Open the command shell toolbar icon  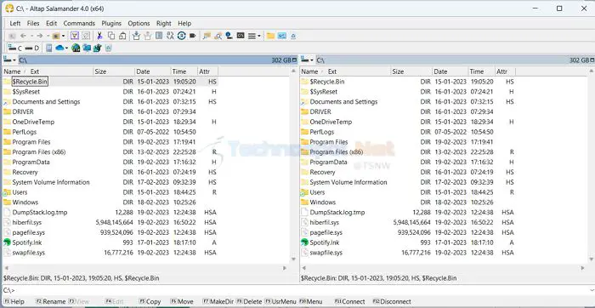coord(241,36)
